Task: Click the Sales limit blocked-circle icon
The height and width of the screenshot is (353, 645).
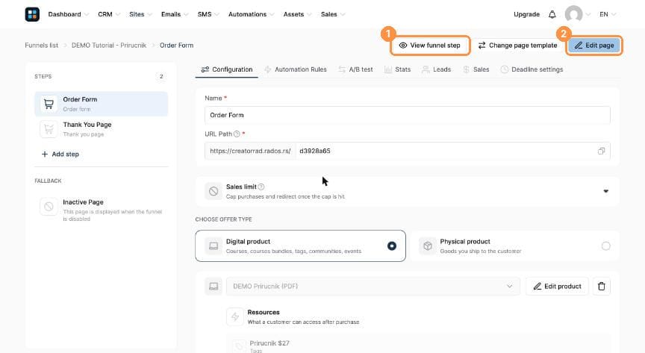Action: point(214,191)
